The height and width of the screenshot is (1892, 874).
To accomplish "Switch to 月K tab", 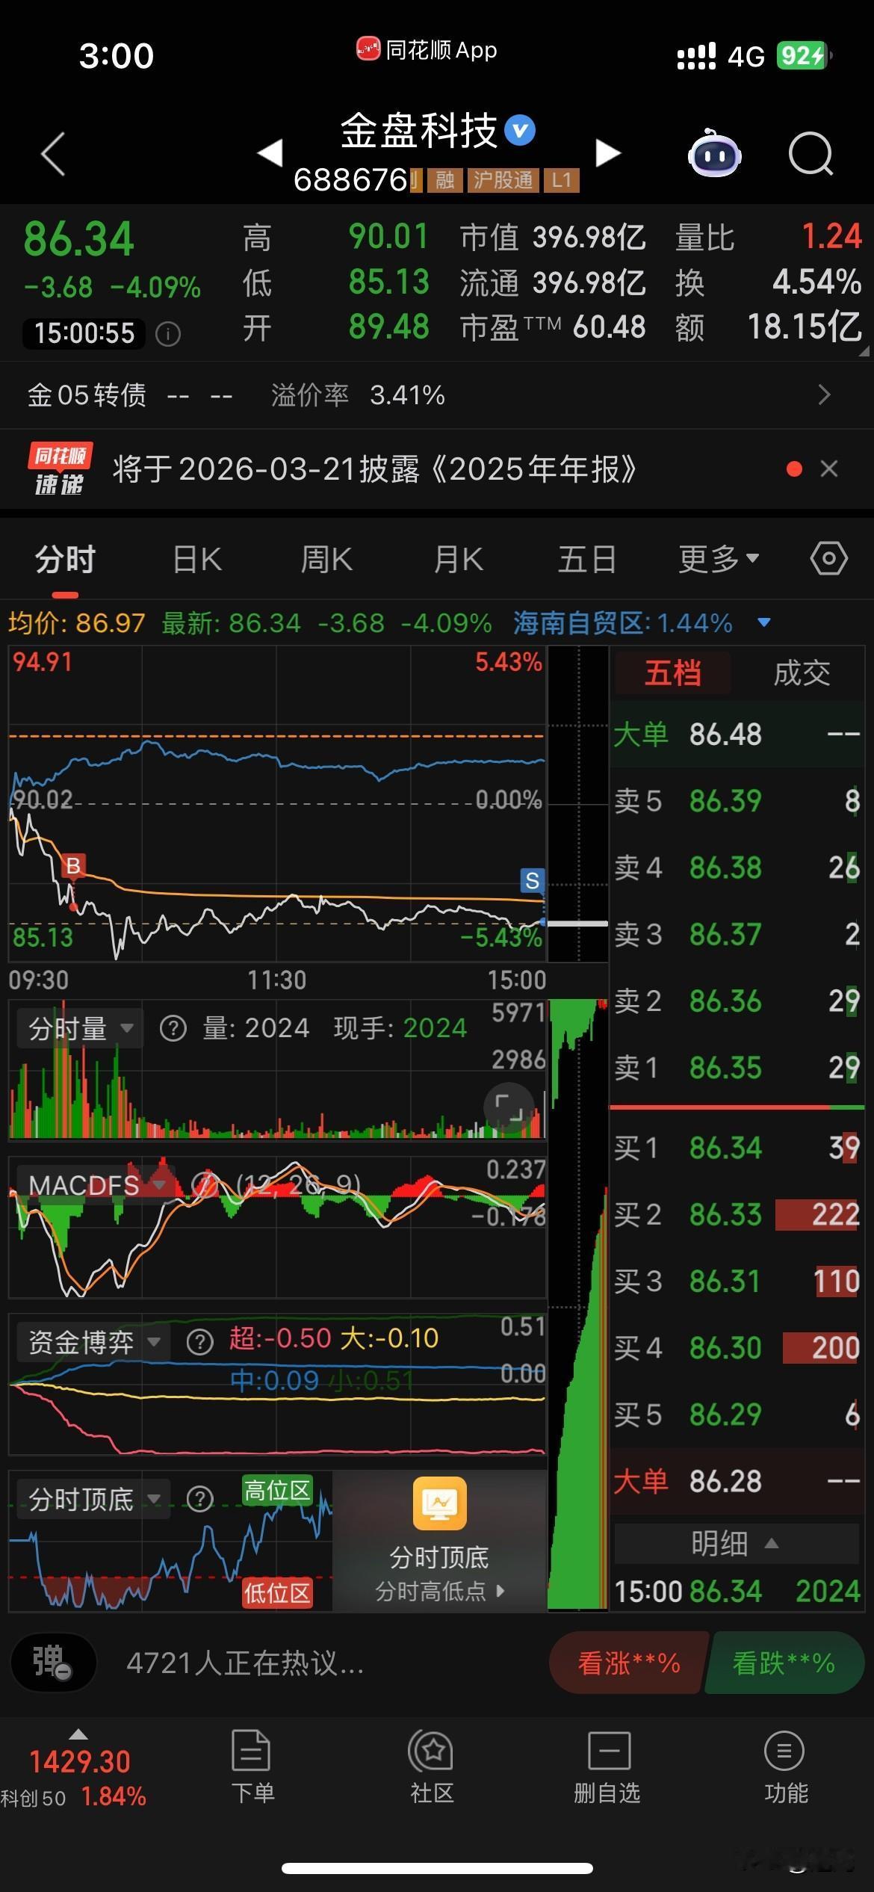I will (x=458, y=559).
